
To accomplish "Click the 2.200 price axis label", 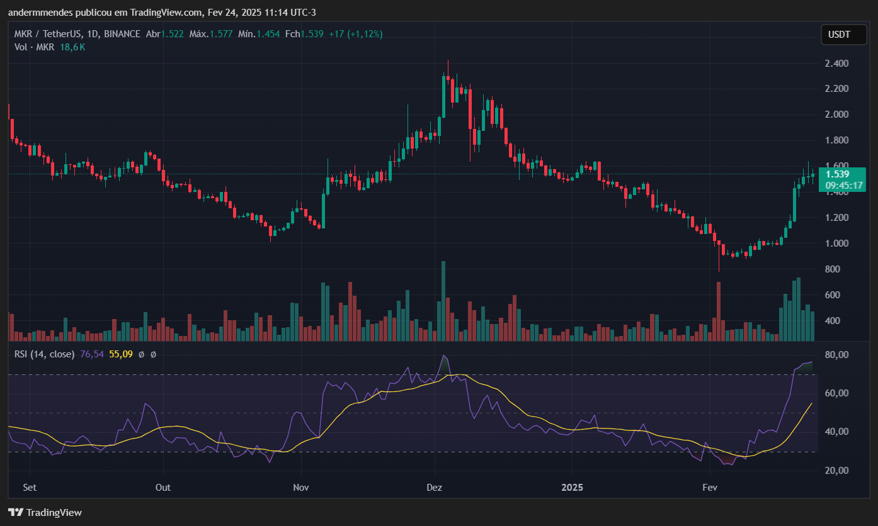I will [x=837, y=89].
